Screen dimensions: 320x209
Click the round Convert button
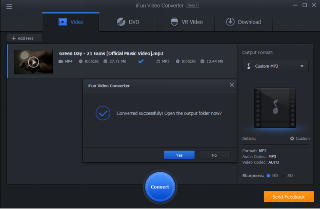(x=160, y=187)
